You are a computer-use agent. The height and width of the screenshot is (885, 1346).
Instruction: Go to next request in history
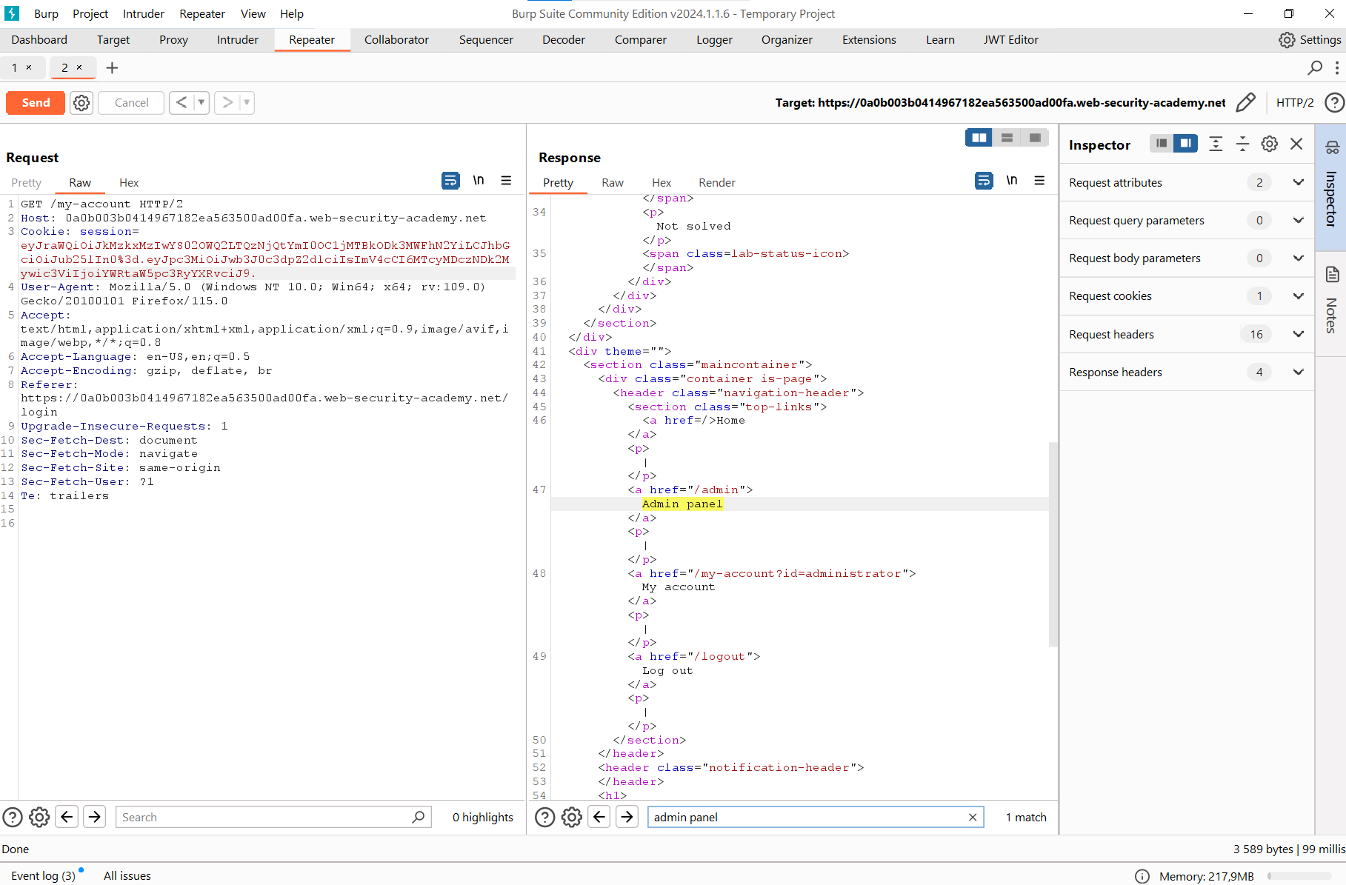point(227,103)
